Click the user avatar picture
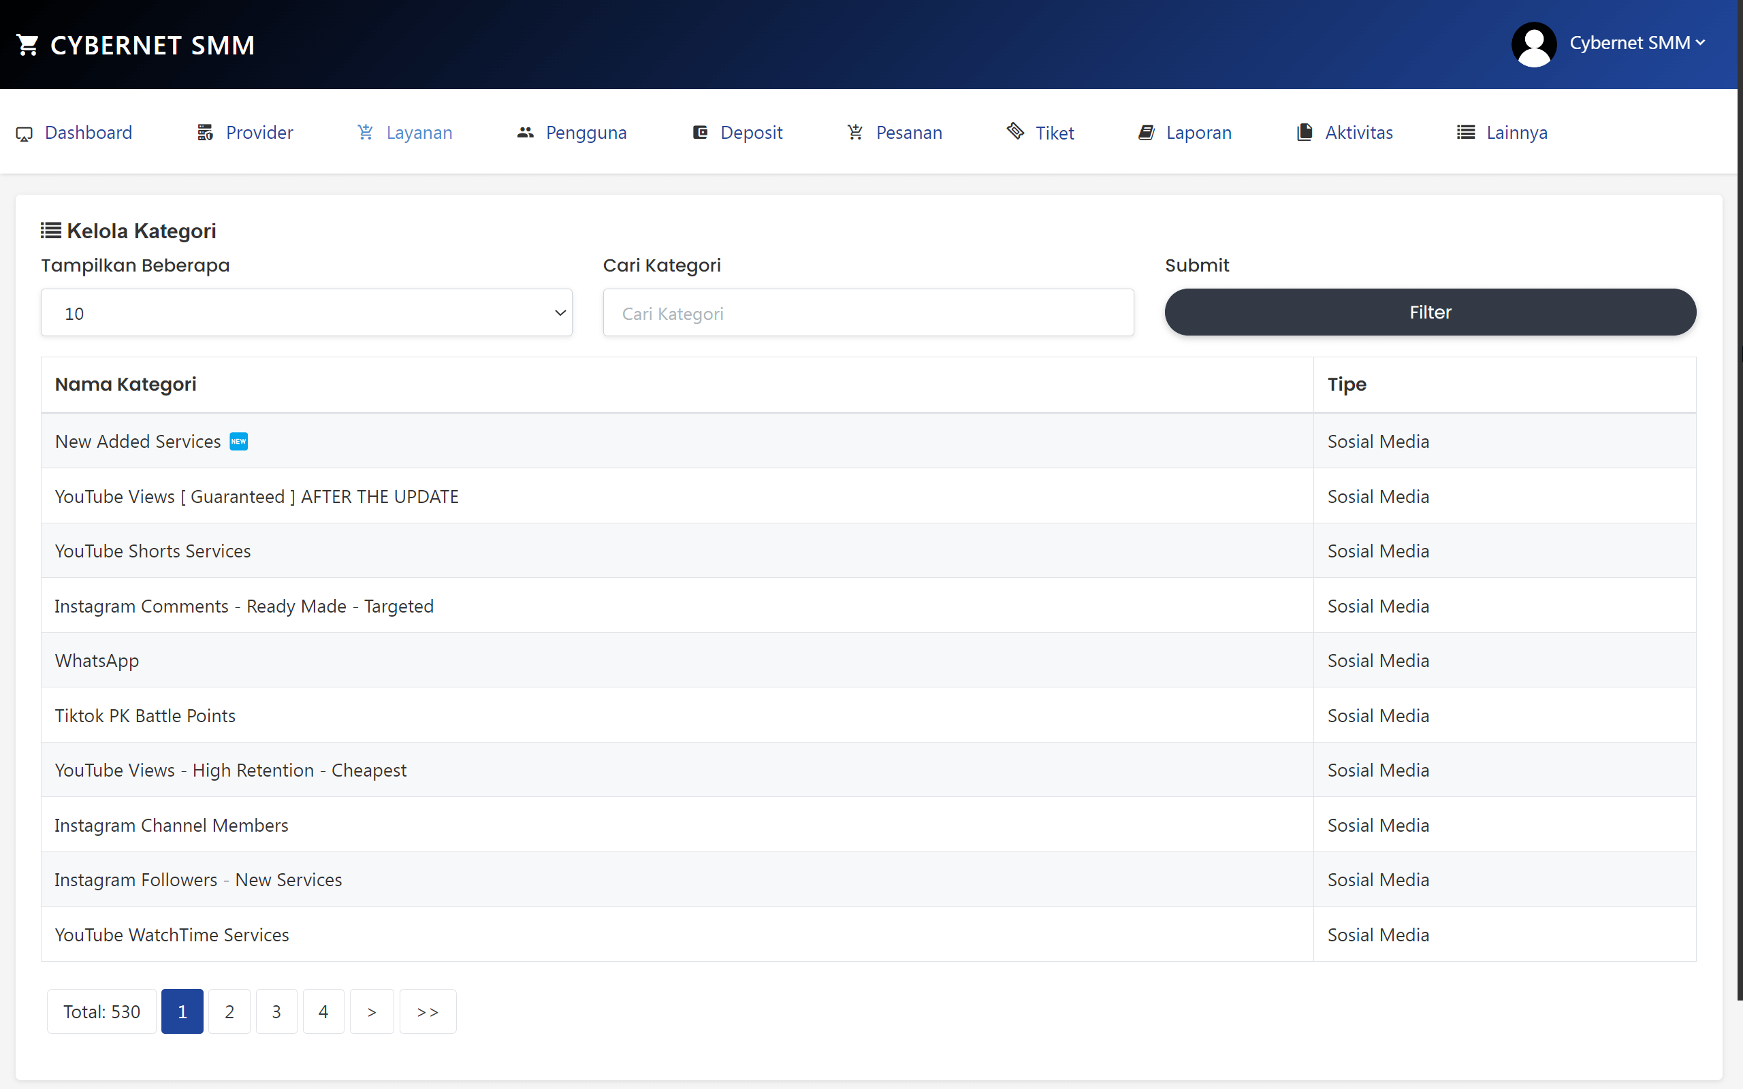Viewport: 1743px width, 1089px height. (x=1533, y=44)
